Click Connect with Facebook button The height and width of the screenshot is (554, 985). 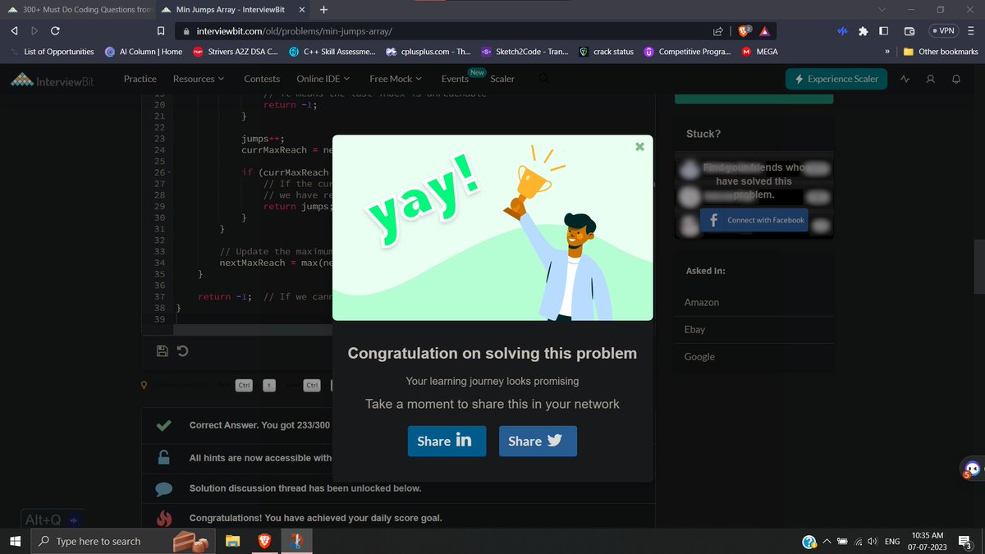pyautogui.click(x=754, y=220)
